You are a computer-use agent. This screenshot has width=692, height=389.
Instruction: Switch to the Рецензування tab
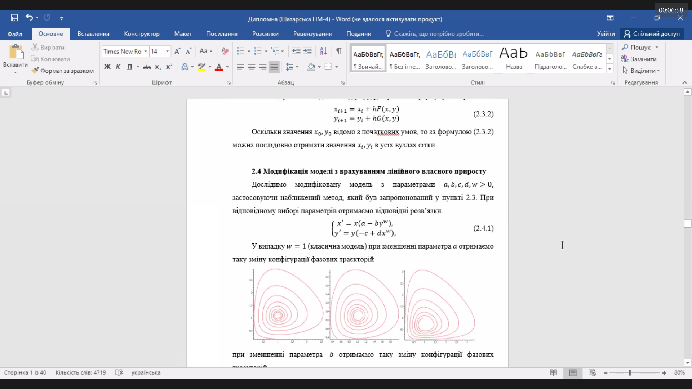(x=312, y=34)
